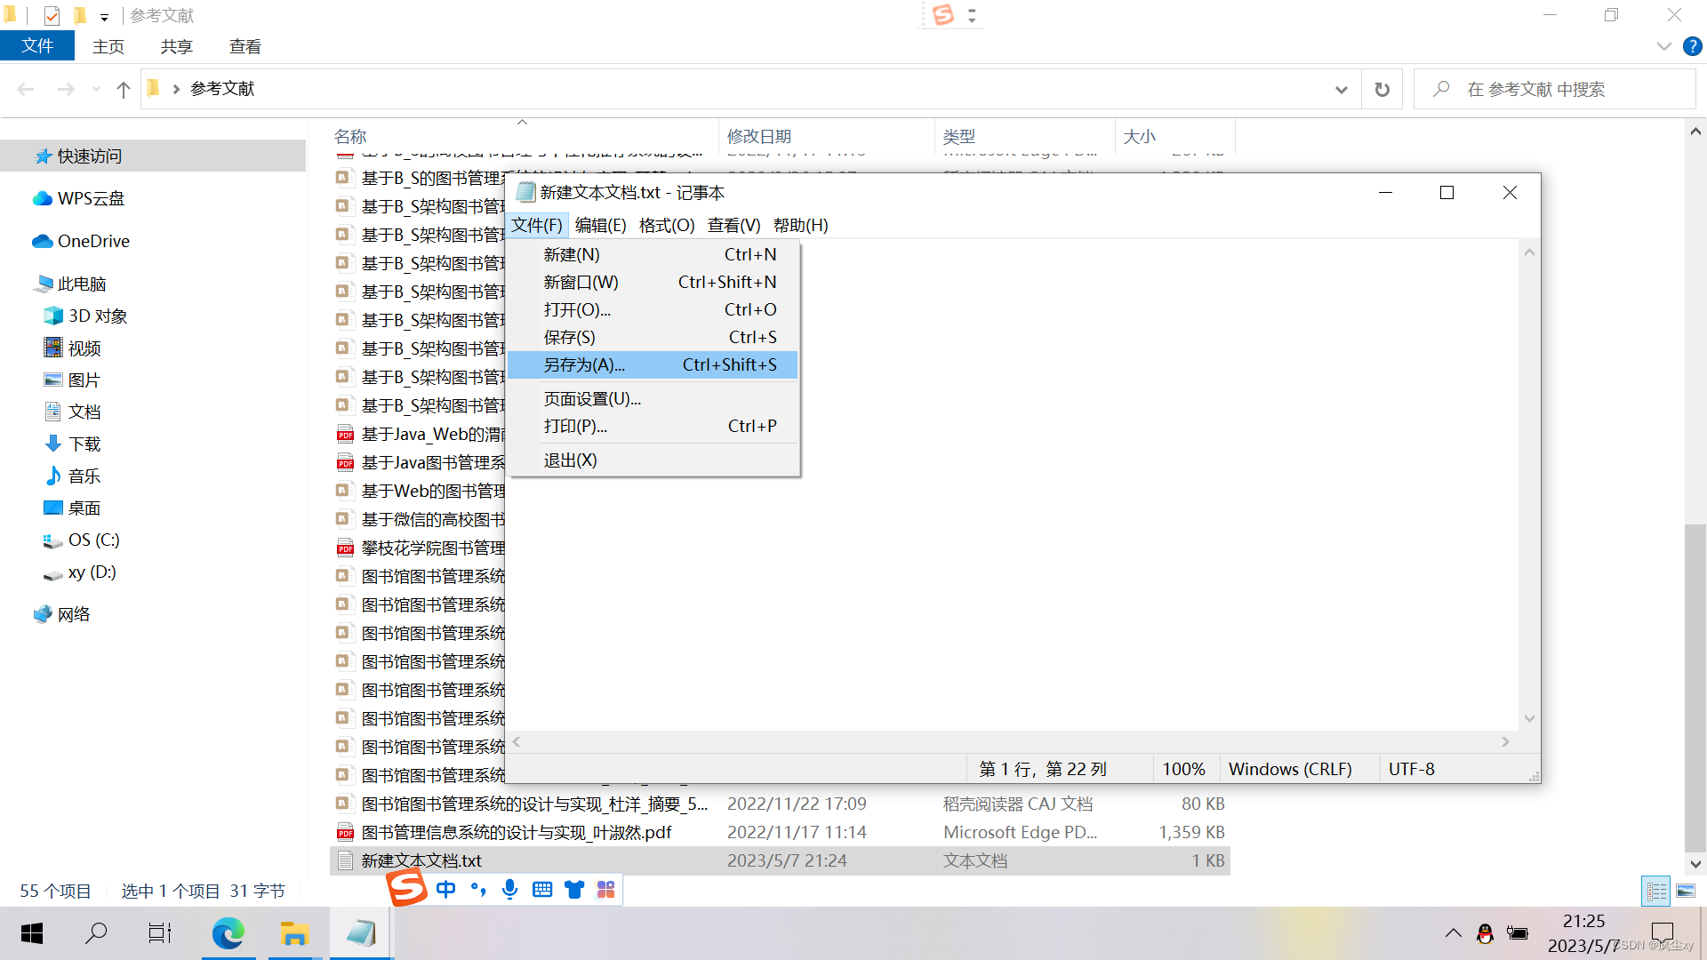Switch to details view mode button
This screenshot has width=1707, height=960.
[1656, 891]
